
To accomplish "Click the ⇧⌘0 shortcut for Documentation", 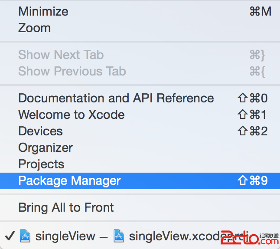I will click(x=253, y=98).
